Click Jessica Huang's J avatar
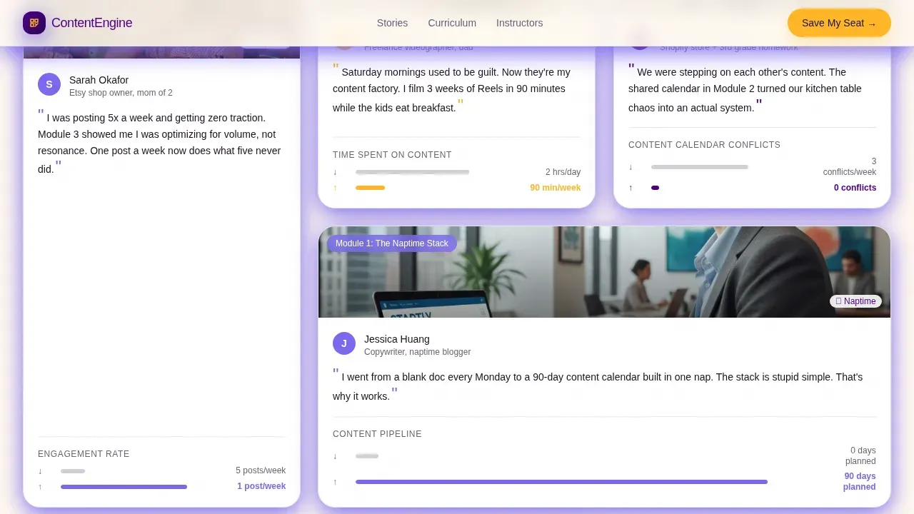 tap(344, 343)
